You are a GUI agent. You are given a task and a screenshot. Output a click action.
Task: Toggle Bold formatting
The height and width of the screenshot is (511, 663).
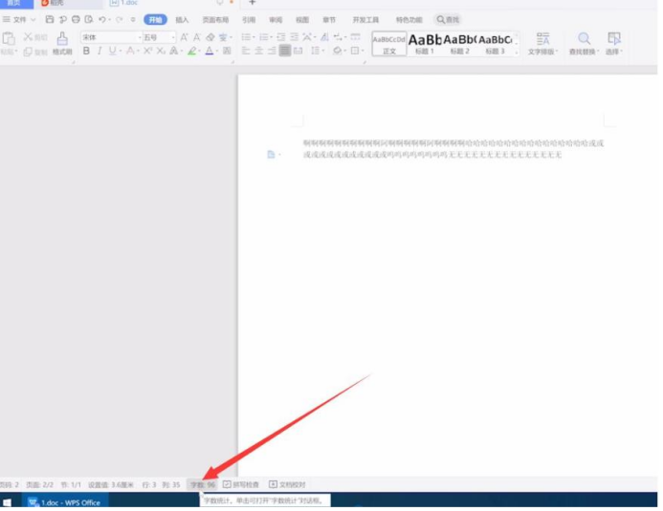[x=86, y=51]
